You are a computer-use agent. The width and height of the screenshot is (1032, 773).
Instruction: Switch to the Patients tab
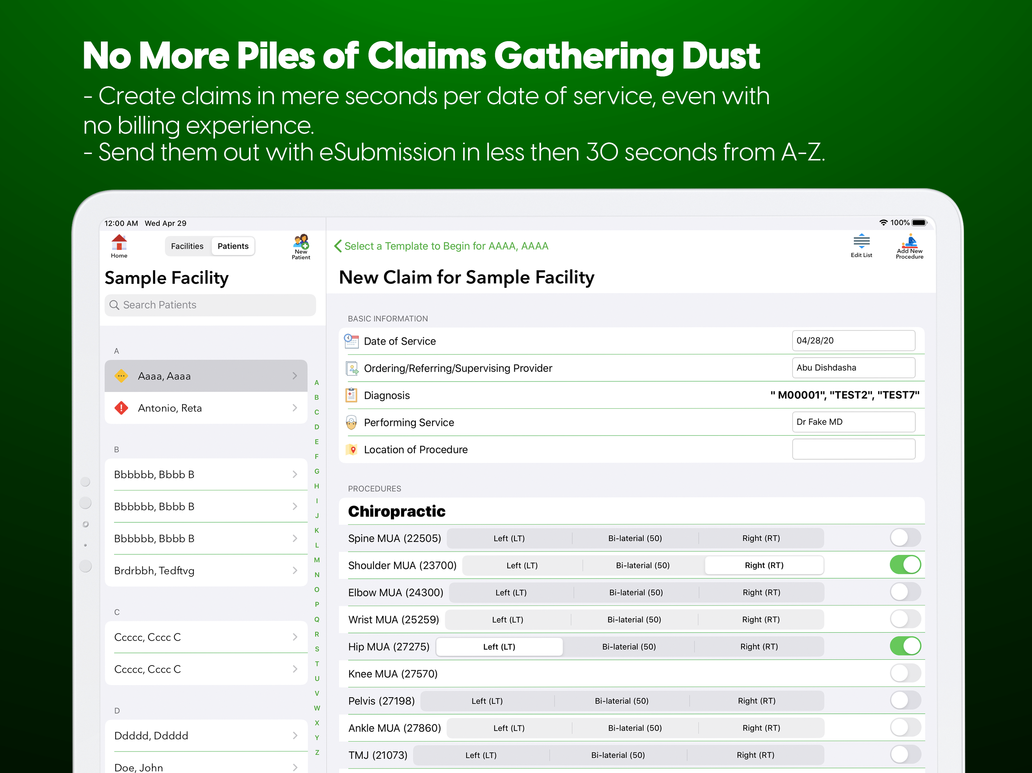[x=233, y=246]
